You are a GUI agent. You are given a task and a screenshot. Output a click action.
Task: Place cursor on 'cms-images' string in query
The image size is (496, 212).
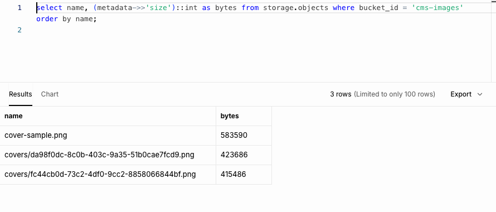[x=437, y=8]
